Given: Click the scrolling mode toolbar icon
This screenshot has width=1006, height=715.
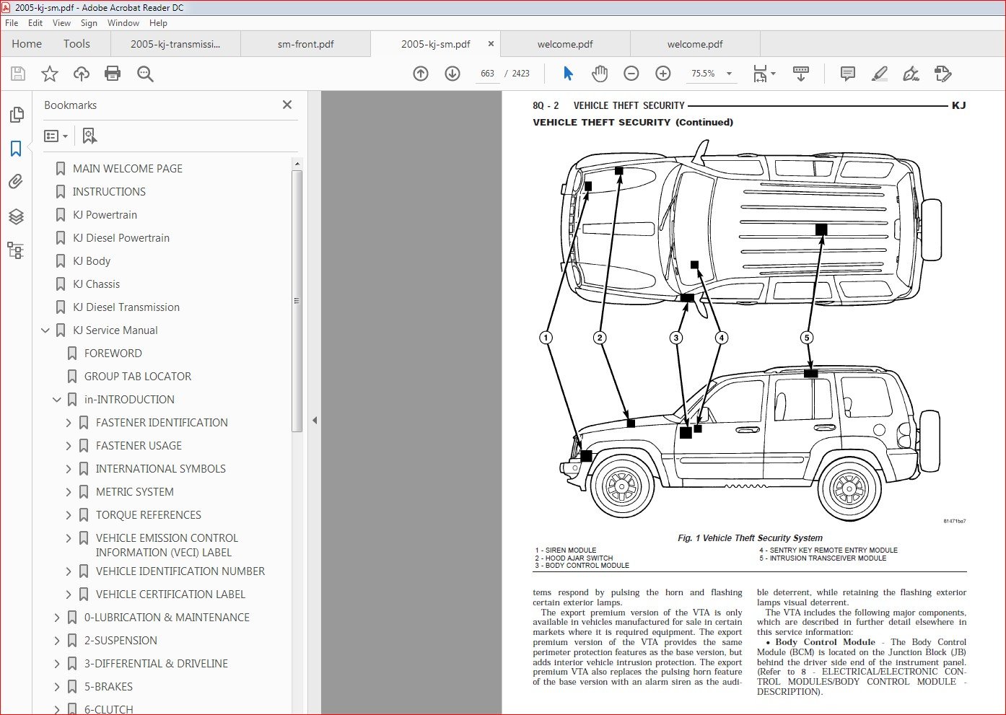Looking at the screenshot, I should point(800,74).
